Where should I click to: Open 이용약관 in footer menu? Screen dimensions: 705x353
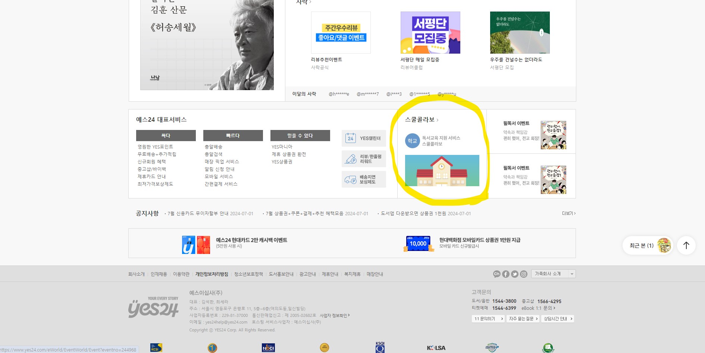(181, 274)
